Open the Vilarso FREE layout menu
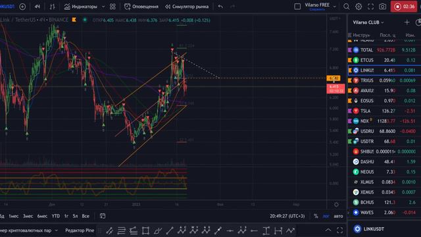 tap(320, 7)
